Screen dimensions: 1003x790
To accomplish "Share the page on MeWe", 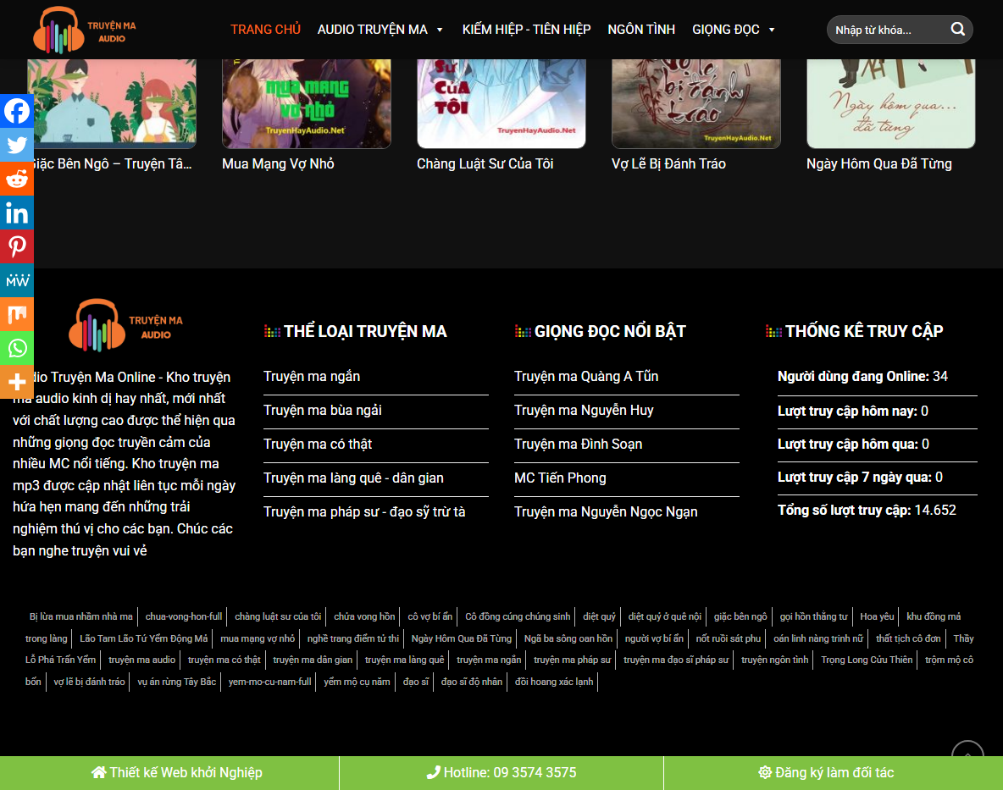I will coord(17,280).
